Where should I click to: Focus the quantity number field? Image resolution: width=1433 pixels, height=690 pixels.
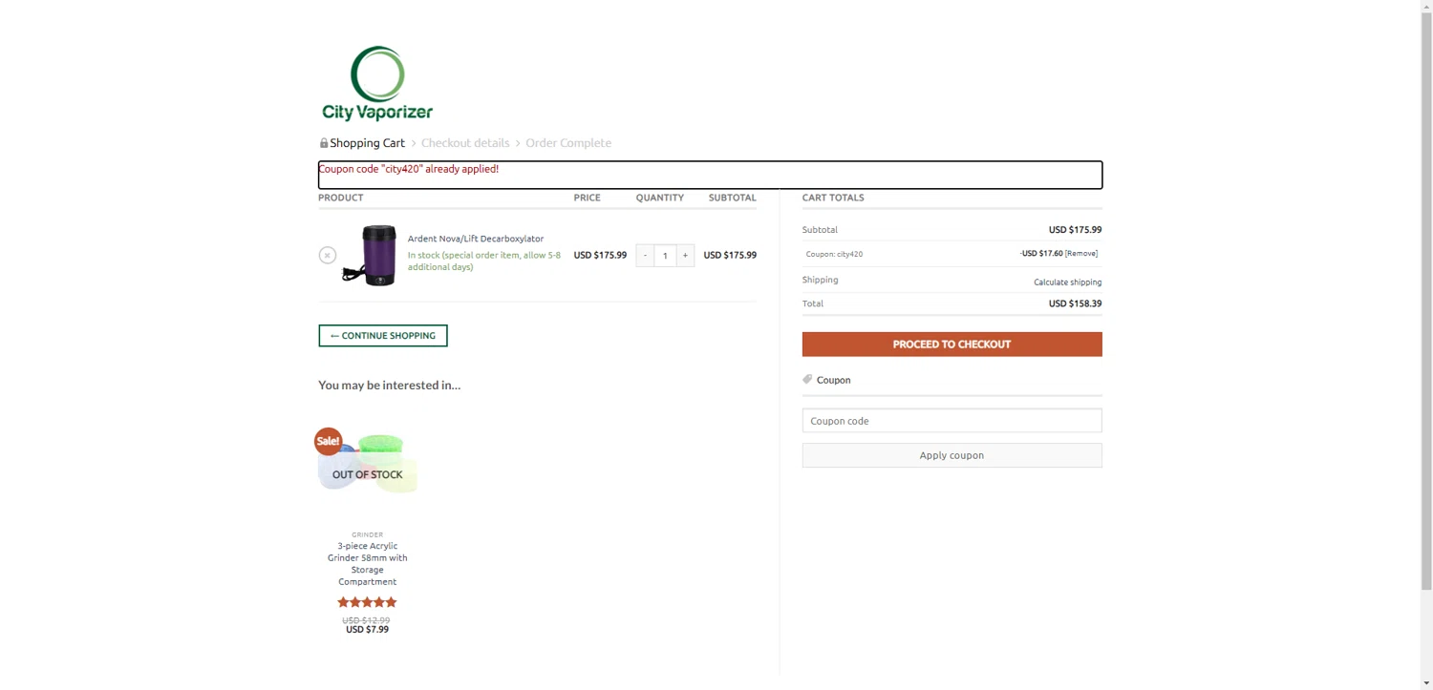[665, 255]
